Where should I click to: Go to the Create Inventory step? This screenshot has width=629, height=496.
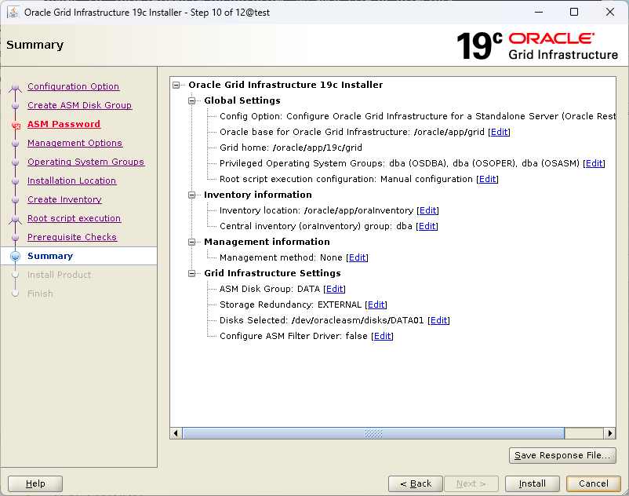(x=64, y=199)
